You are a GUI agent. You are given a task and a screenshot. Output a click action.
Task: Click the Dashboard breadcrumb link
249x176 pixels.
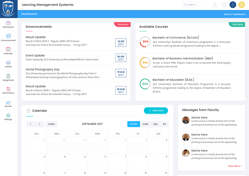tap(239, 14)
